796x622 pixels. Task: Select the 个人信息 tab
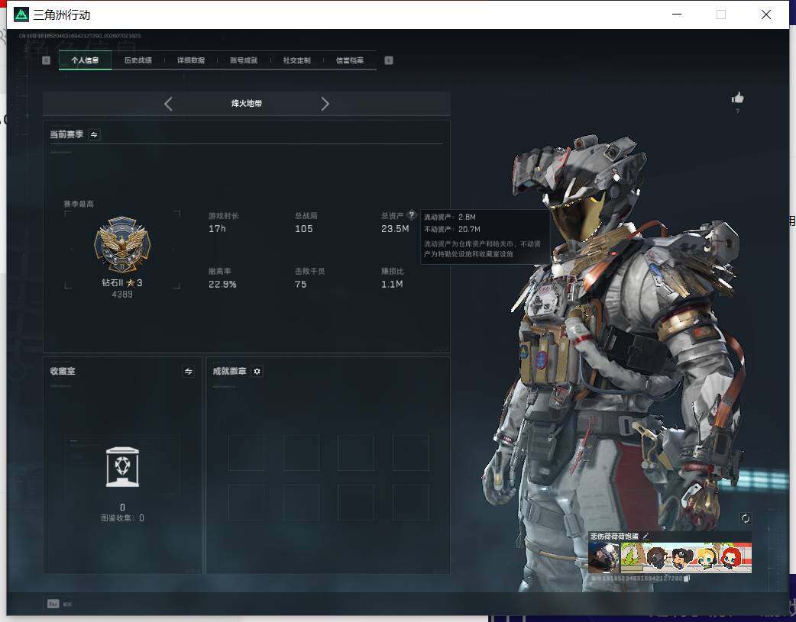[85, 60]
